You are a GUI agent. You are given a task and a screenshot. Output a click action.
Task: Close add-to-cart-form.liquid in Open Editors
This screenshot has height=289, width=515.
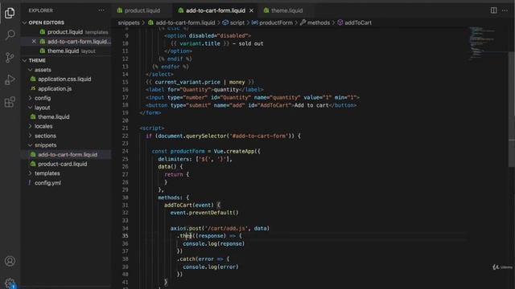[x=34, y=41]
